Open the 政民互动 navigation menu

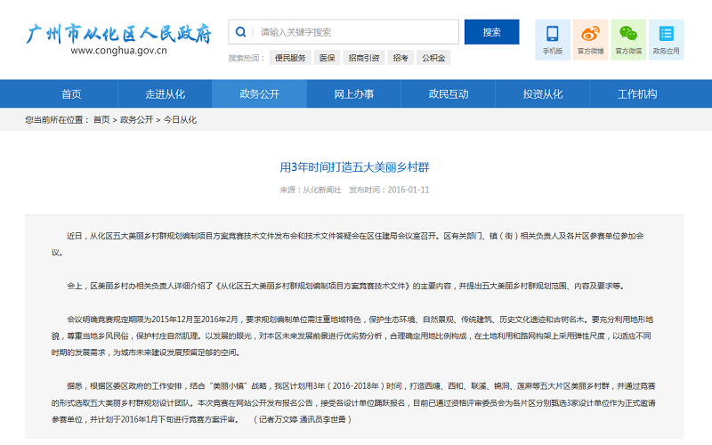(449, 93)
